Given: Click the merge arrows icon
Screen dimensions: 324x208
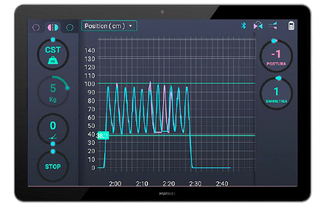Looking at the screenshot, I should (x=273, y=26).
